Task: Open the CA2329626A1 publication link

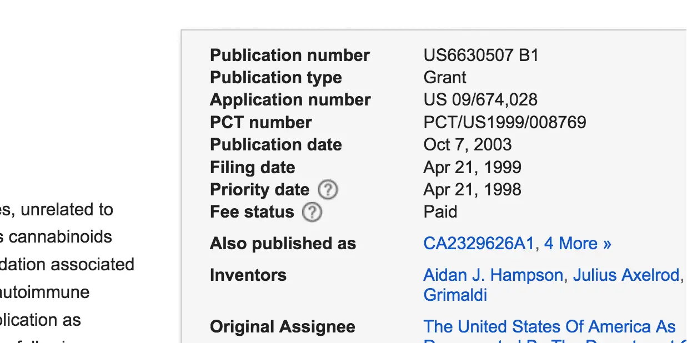Action: point(478,244)
